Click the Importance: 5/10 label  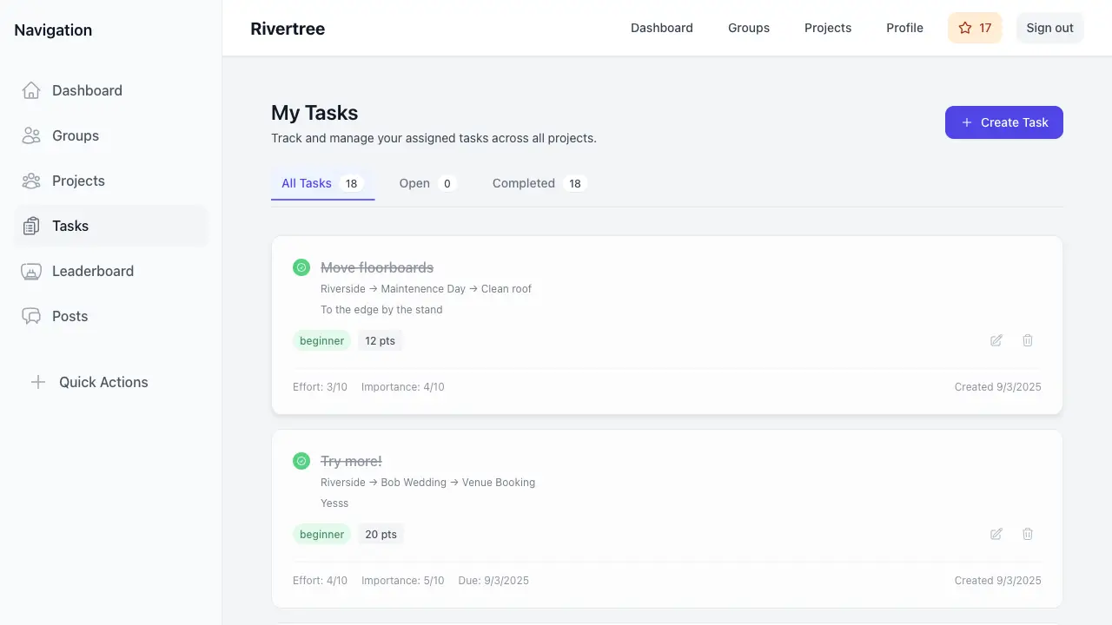[403, 580]
